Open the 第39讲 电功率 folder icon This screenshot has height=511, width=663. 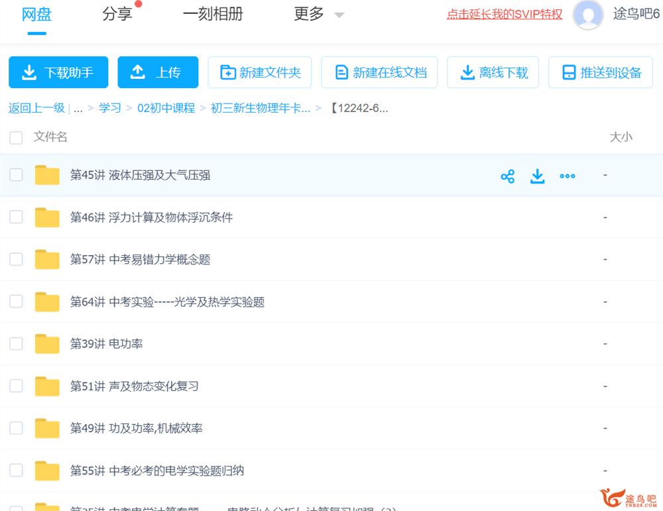(x=47, y=344)
